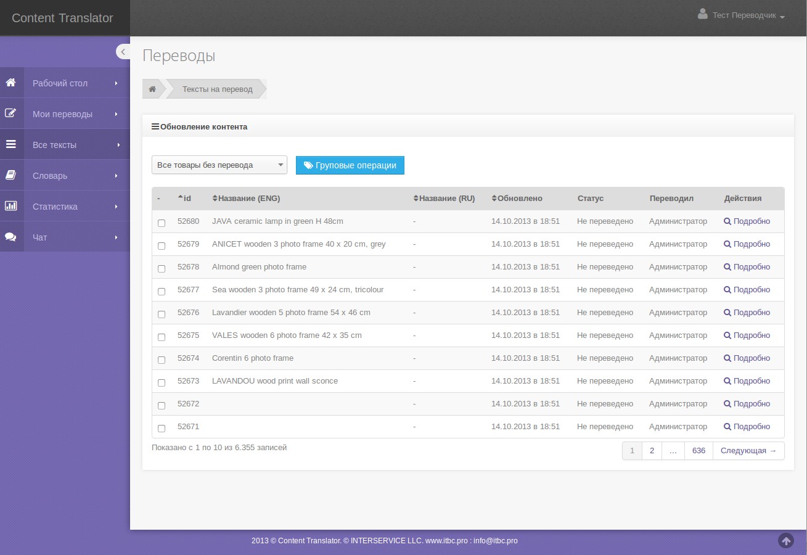Tick the checkbox for row 52679
The image size is (807, 555).
[x=162, y=245]
